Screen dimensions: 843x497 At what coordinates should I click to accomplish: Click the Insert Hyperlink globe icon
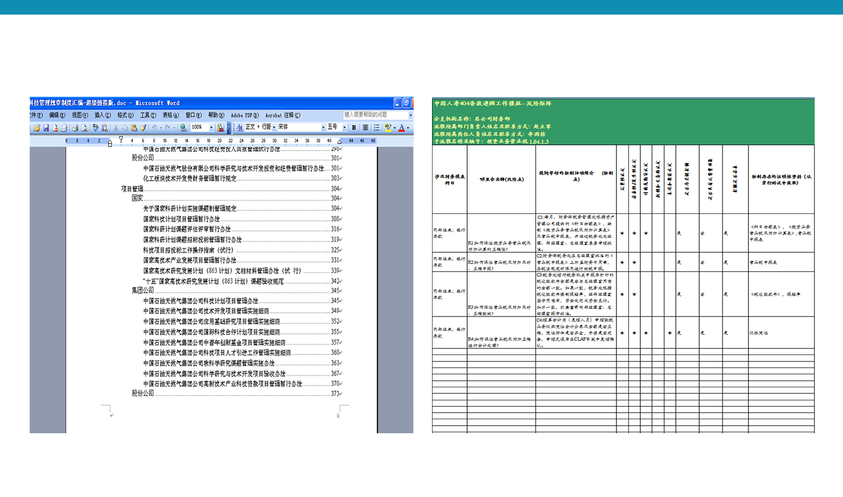pos(183,128)
